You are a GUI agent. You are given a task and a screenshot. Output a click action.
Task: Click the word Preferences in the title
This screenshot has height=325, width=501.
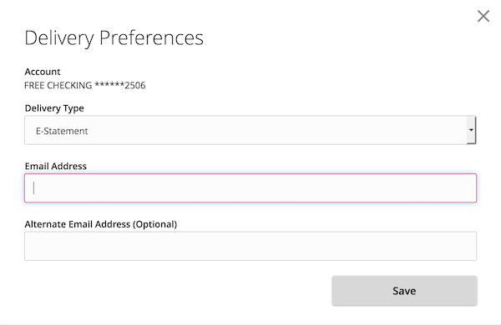(x=151, y=37)
